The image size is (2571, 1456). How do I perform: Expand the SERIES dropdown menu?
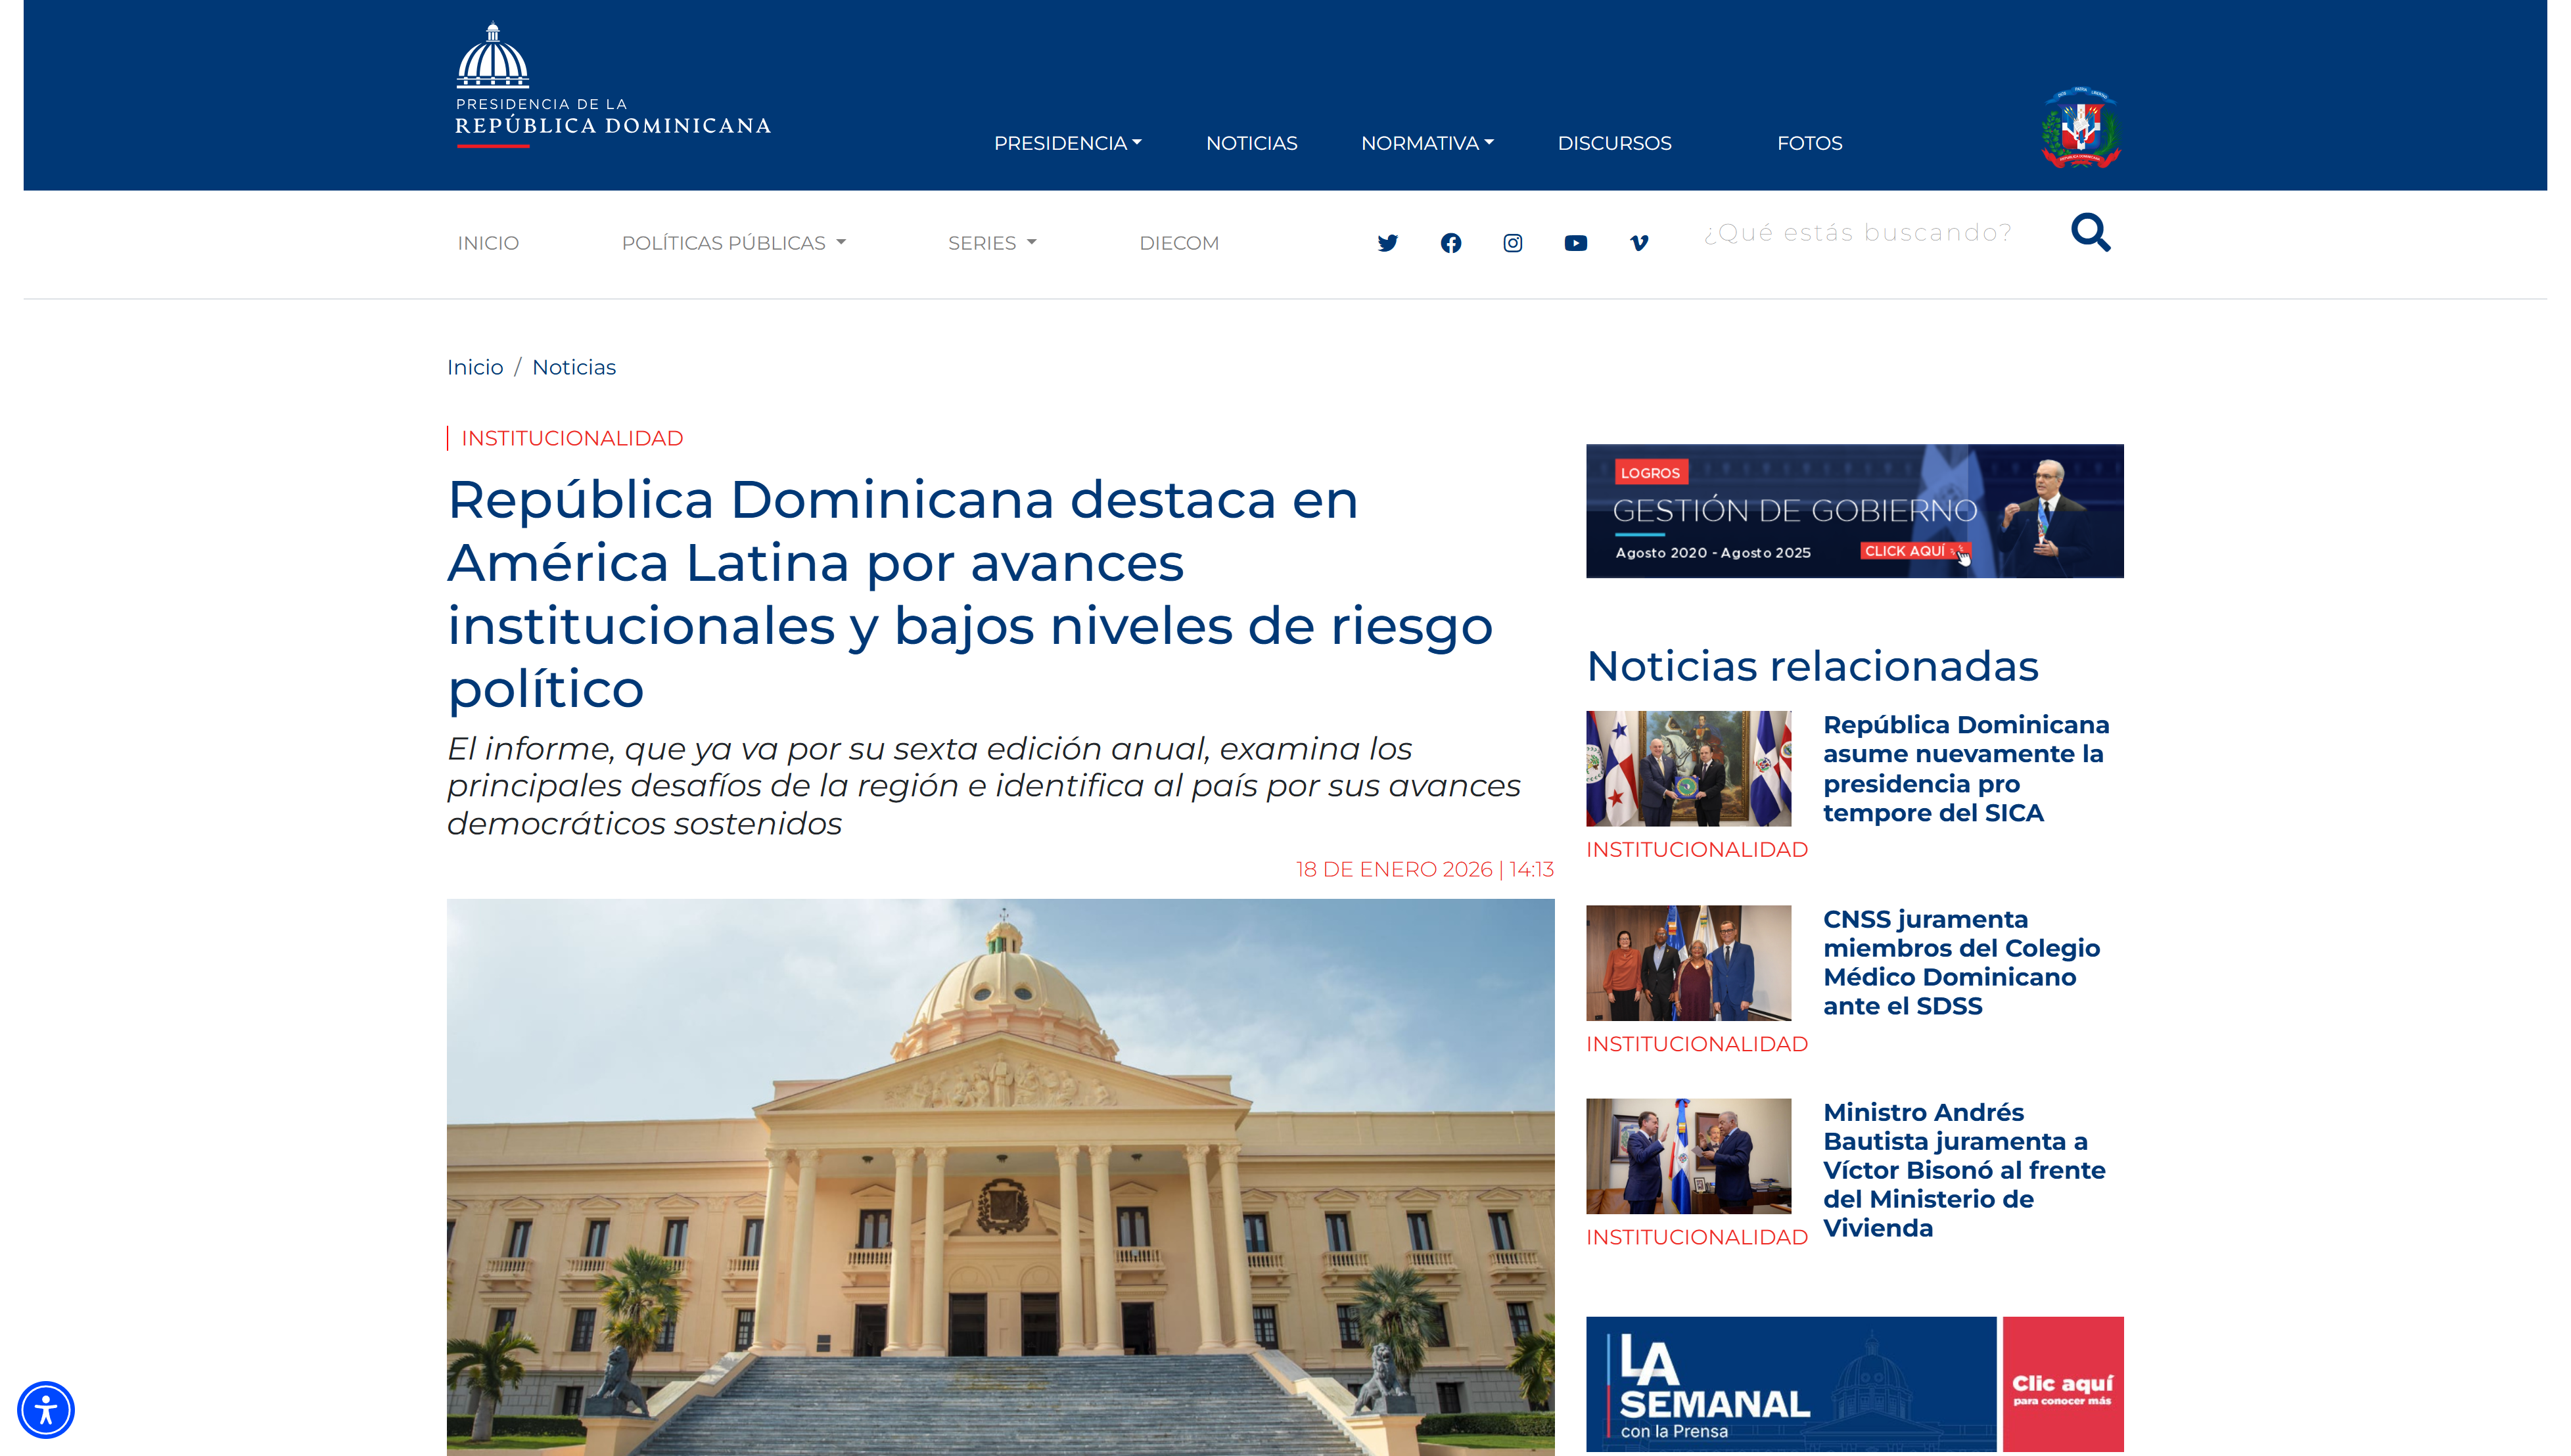pos(992,243)
